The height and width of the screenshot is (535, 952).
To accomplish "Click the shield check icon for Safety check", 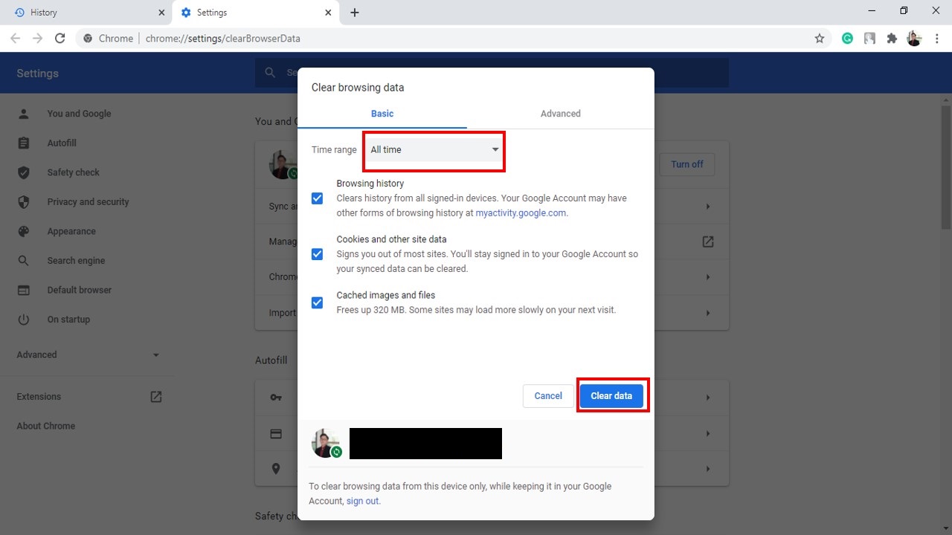I will 24,172.
